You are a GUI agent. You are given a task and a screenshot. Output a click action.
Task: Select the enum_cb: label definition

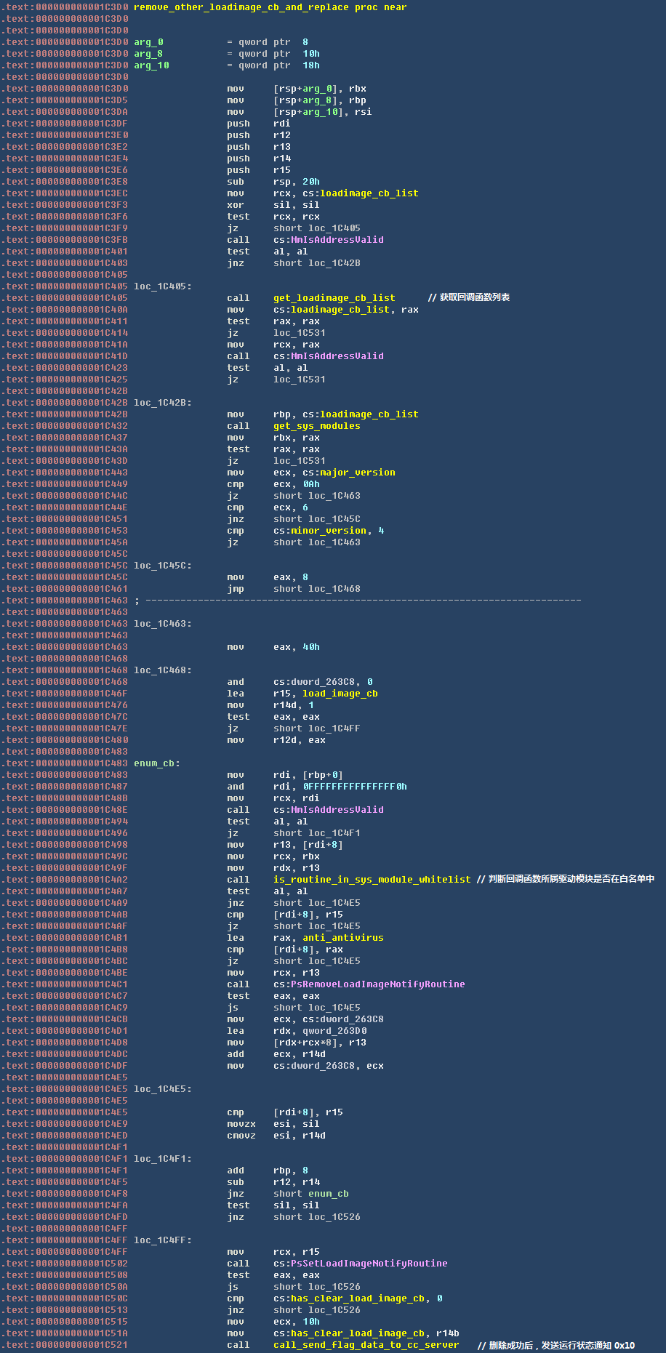(156, 763)
